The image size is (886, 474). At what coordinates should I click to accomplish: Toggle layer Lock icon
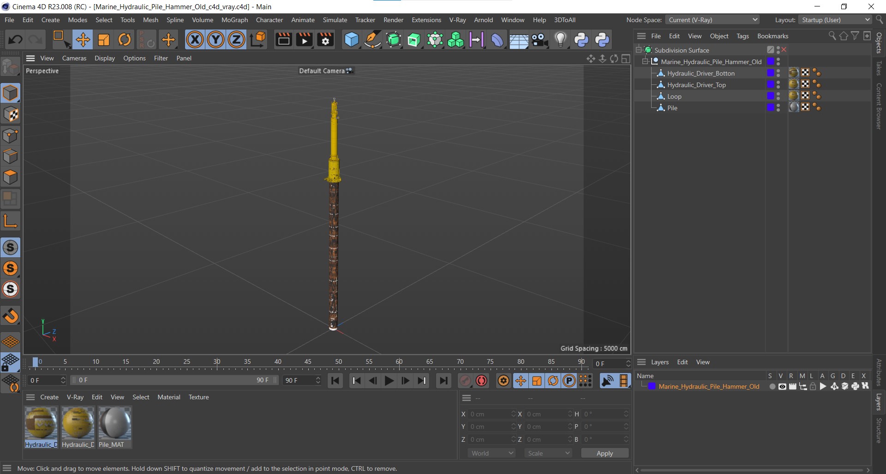click(x=813, y=387)
